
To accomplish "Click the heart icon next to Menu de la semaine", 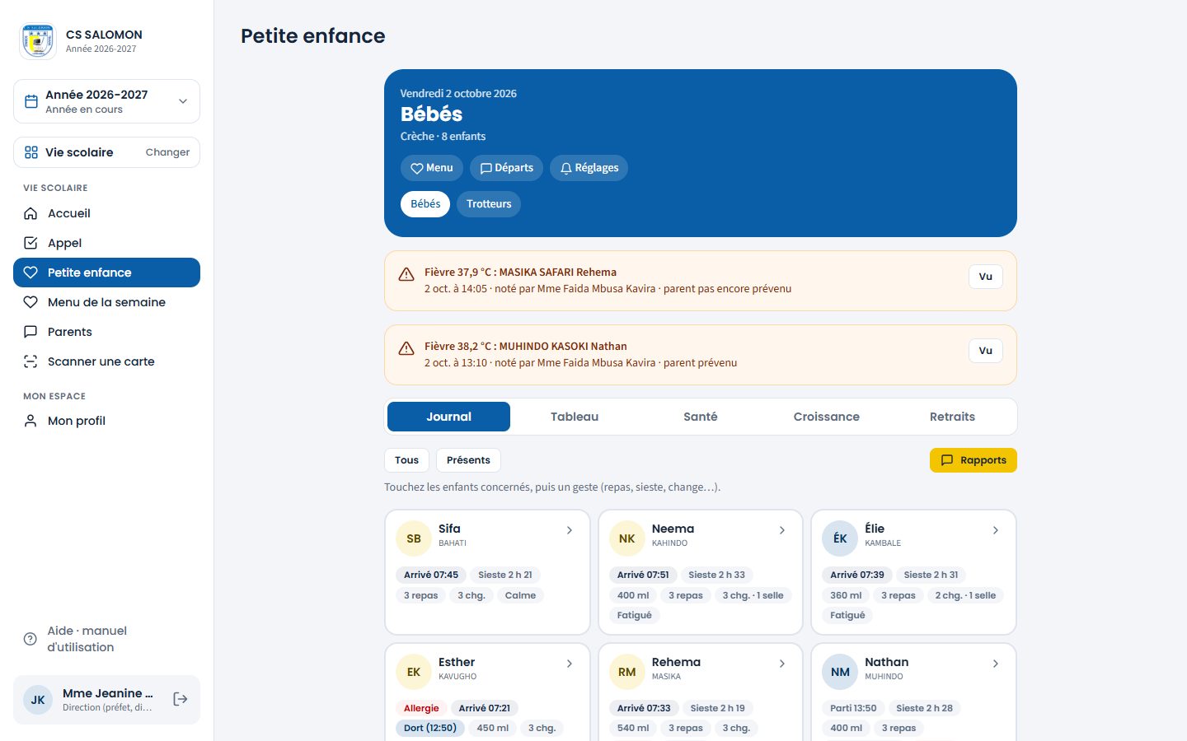I will [x=30, y=302].
